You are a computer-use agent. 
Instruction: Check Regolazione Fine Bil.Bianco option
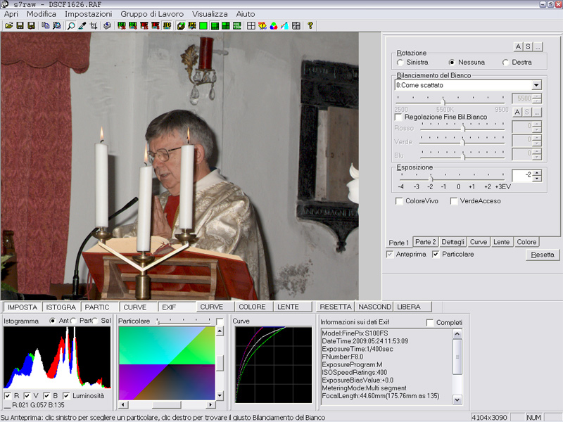coord(399,117)
